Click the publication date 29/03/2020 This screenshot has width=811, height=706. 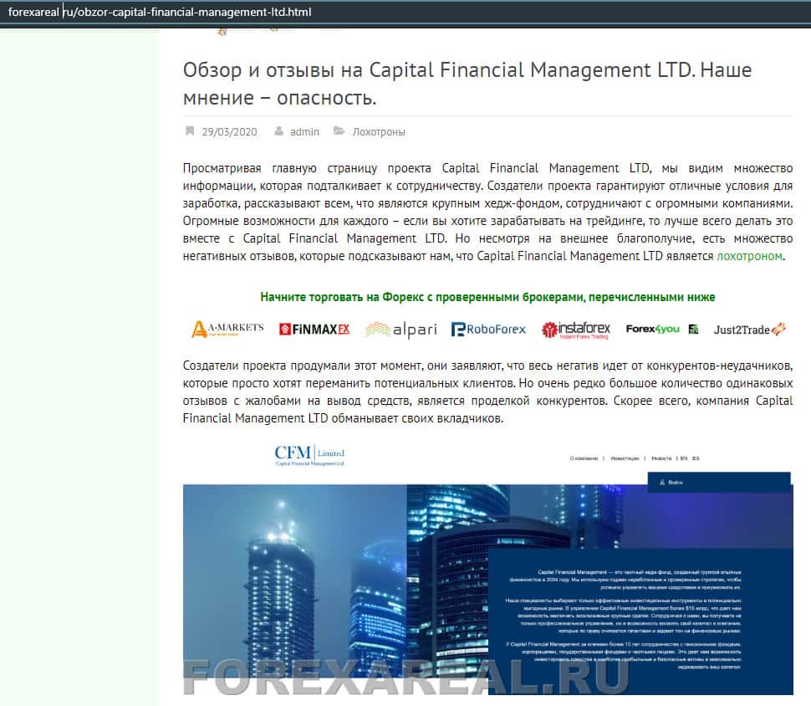tap(229, 132)
